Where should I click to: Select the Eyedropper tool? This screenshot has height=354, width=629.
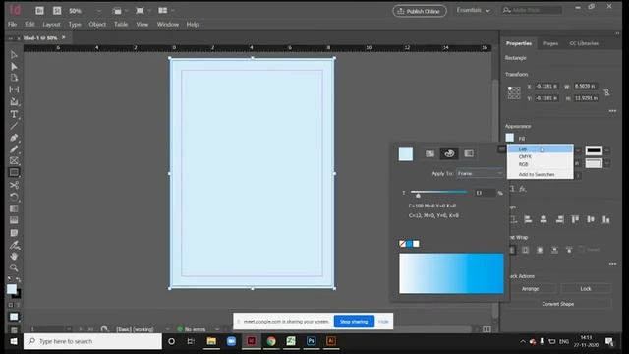coord(14,245)
